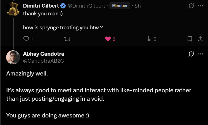The height and width of the screenshot is (125, 208).
Task: Click Grok icon on Dimitri's tweet
Action: [191, 6]
